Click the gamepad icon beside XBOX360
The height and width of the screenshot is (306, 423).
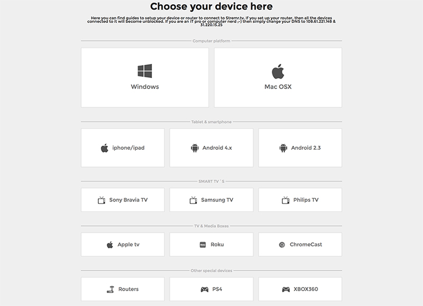click(286, 289)
